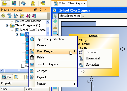
Task: Click the <default package> field
Action: coord(70,16)
